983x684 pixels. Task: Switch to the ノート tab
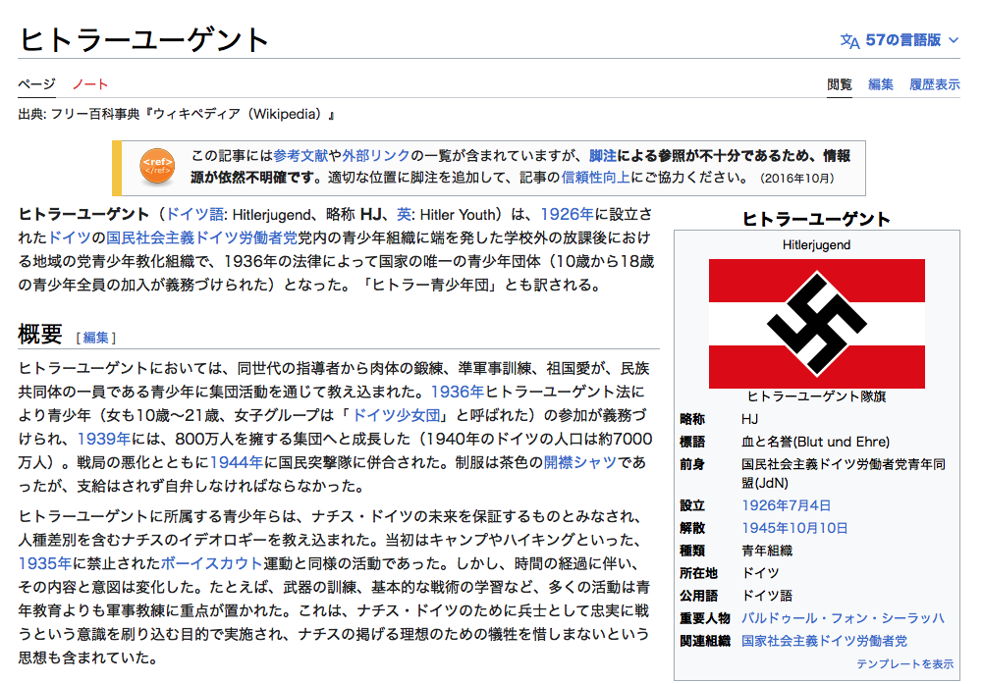(90, 84)
